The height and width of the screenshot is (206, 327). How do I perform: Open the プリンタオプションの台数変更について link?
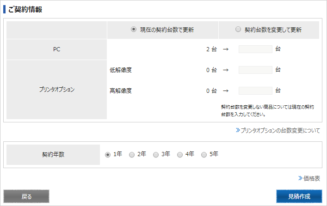coord(280,131)
